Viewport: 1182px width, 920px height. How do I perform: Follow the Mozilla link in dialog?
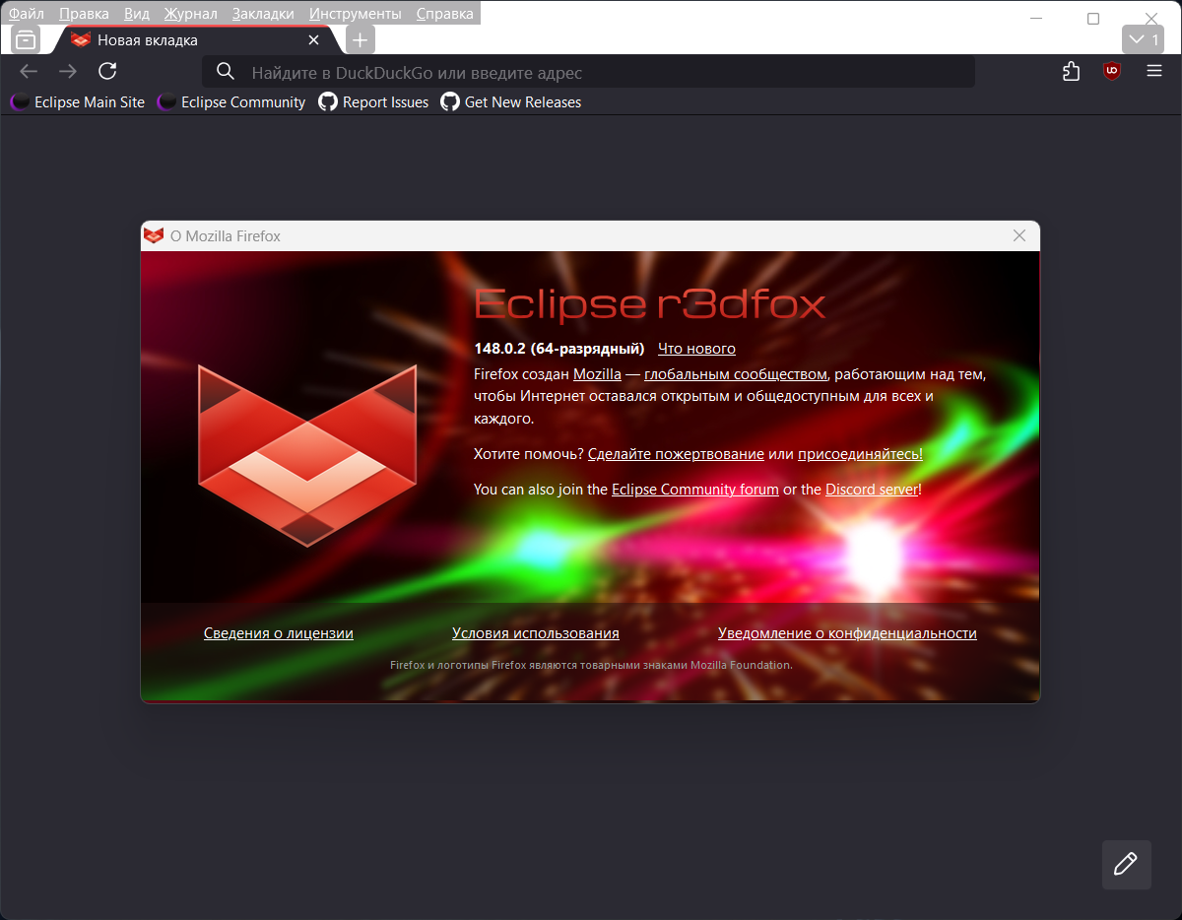[597, 374]
